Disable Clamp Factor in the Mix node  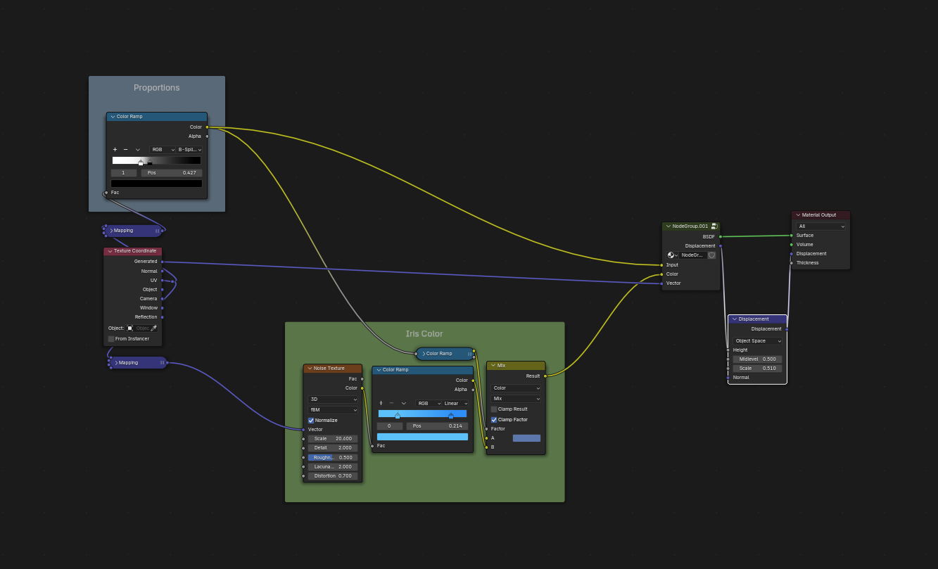tap(494, 419)
